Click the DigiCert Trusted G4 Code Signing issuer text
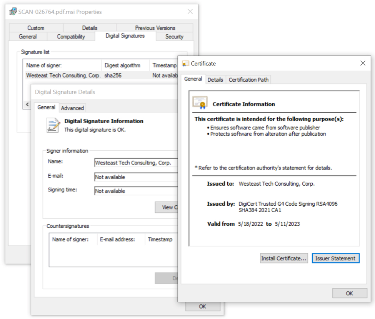Image resolution: width=375 pixels, height=319 pixels. pyautogui.click(x=288, y=207)
